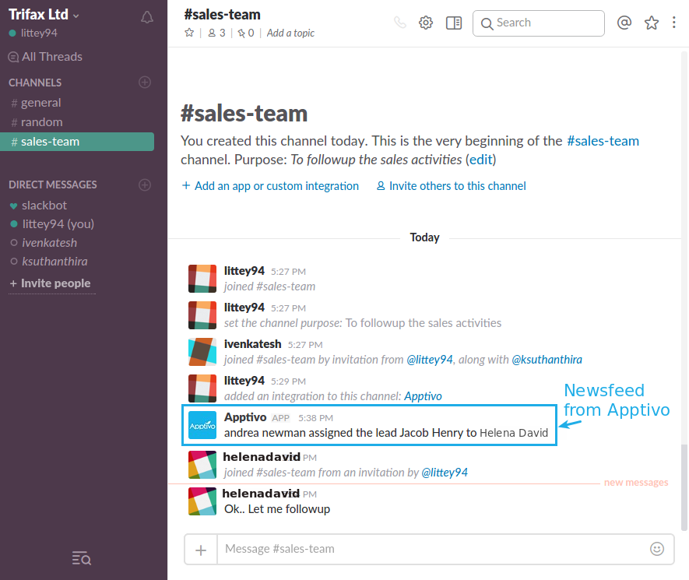The image size is (689, 580).
Task: Open the Trifax Ltd workspace menu
Action: tap(44, 15)
